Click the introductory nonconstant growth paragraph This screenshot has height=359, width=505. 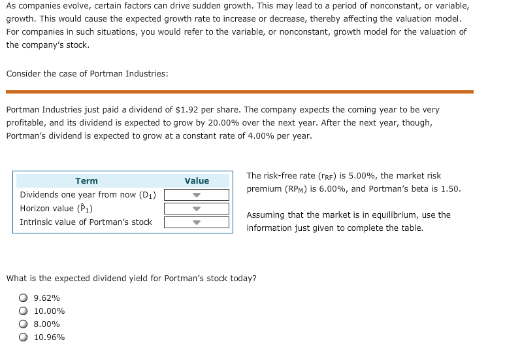238,25
